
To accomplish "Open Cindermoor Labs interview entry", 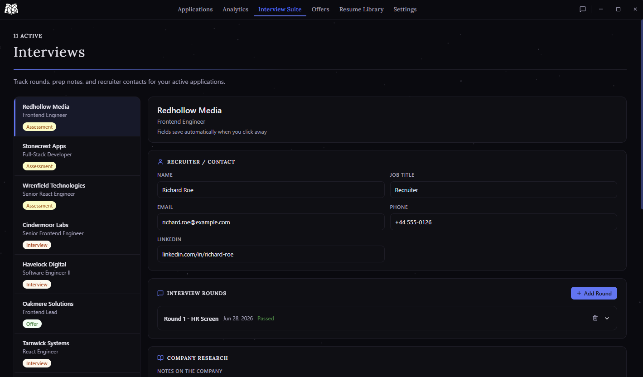I will pyautogui.click(x=77, y=235).
